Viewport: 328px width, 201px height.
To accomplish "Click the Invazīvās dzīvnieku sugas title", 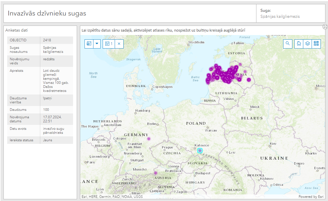I will click(47, 13).
